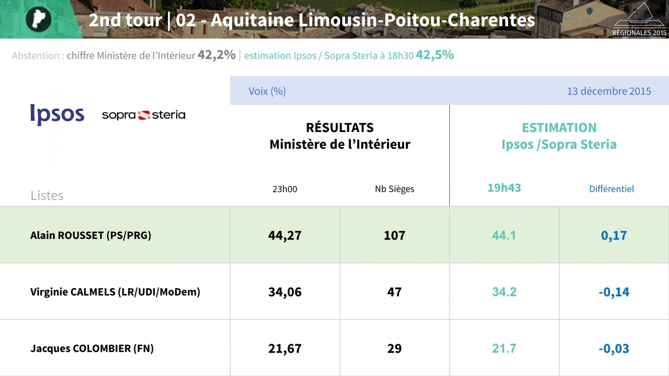Click the 19h43 estimation column header
The height and width of the screenshot is (376, 669).
504,188
